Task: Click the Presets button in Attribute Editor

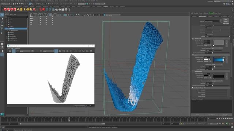Action: (226, 21)
